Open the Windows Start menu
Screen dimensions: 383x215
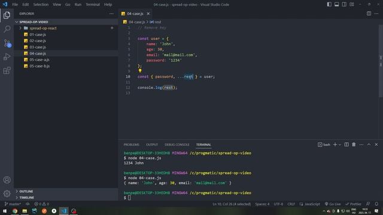(5, 211)
